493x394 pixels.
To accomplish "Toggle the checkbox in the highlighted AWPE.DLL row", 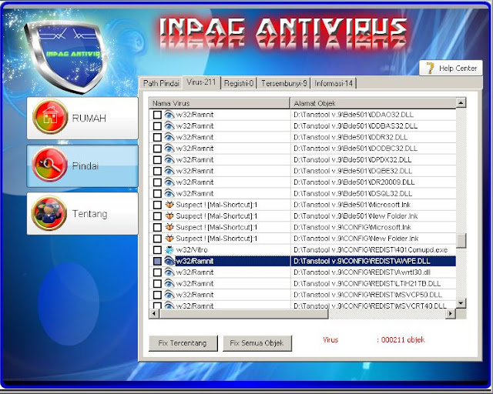I will [x=157, y=261].
